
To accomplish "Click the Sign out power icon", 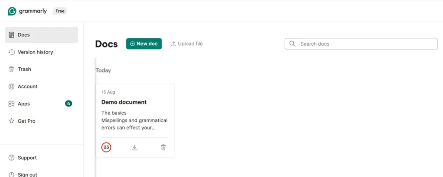I will [x=11, y=174].
